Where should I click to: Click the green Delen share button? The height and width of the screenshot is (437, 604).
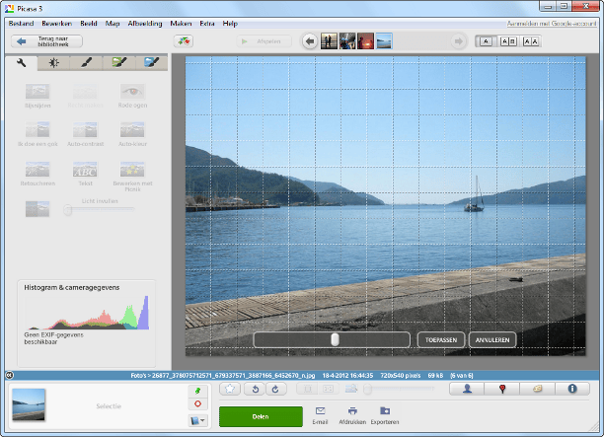click(x=261, y=416)
